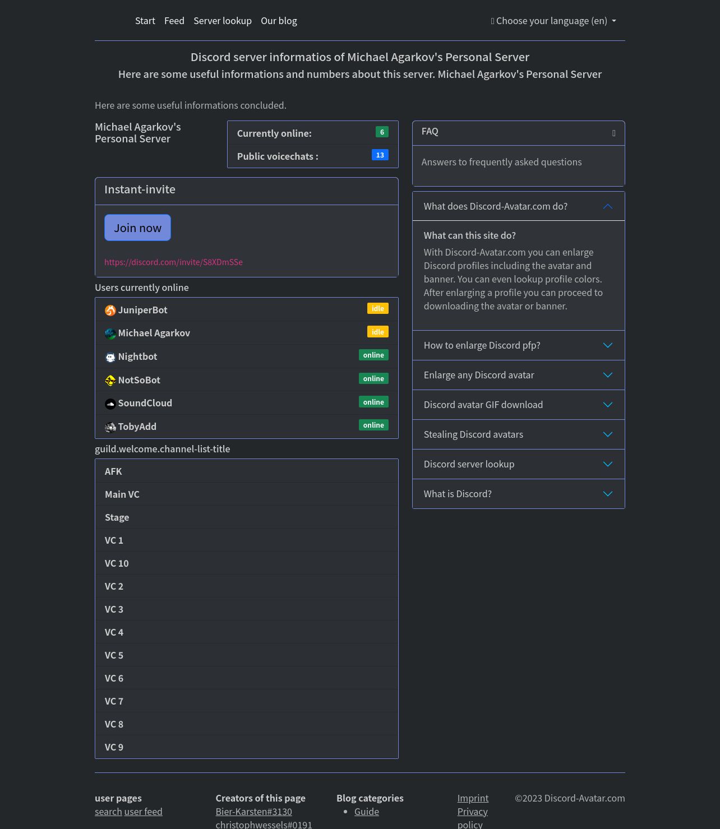Viewport: 720px width, 829px height.
Task: Click the 'What can this site do?' heading
Action: (x=470, y=235)
